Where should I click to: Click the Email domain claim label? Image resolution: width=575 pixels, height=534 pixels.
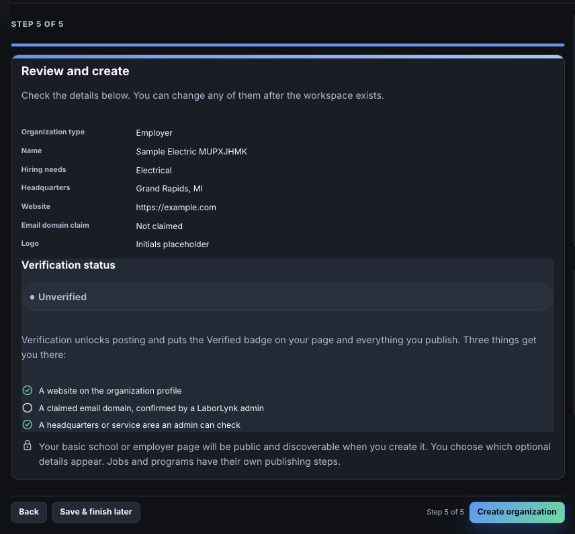point(55,225)
